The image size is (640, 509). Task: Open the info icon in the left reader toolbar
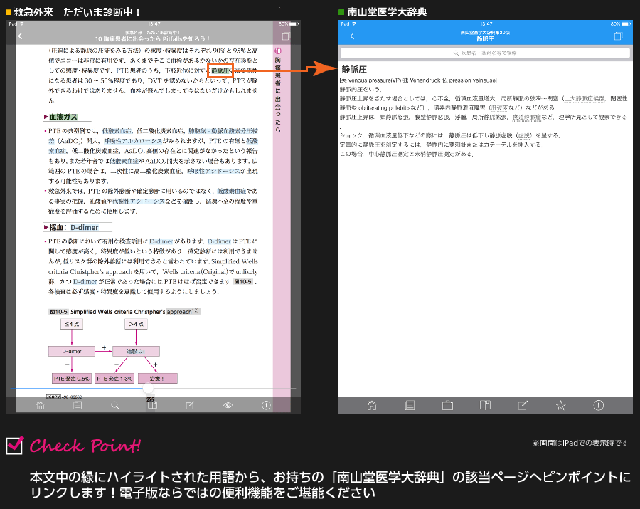point(266,405)
